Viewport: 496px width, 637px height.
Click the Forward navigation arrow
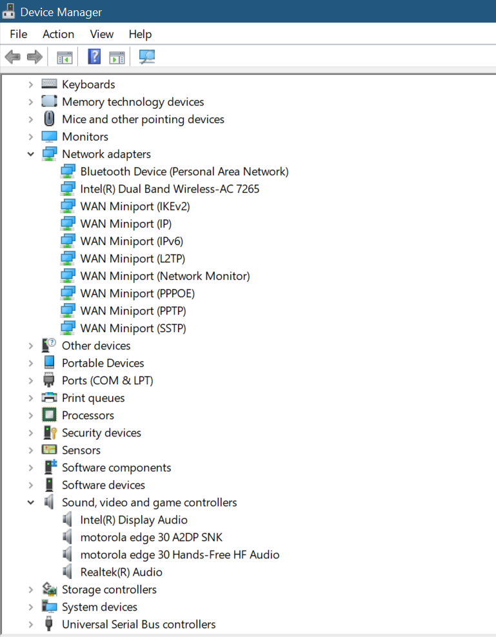point(34,57)
